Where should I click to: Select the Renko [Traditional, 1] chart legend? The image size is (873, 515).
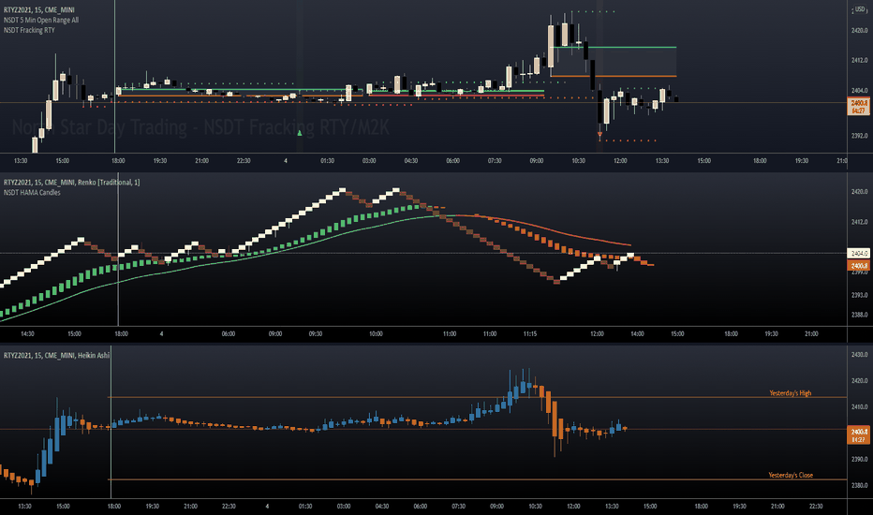(x=72, y=183)
